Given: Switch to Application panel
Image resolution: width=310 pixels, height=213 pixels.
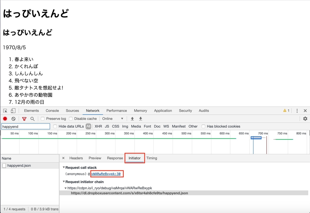Looking at the screenshot, I should tap(163, 111).
